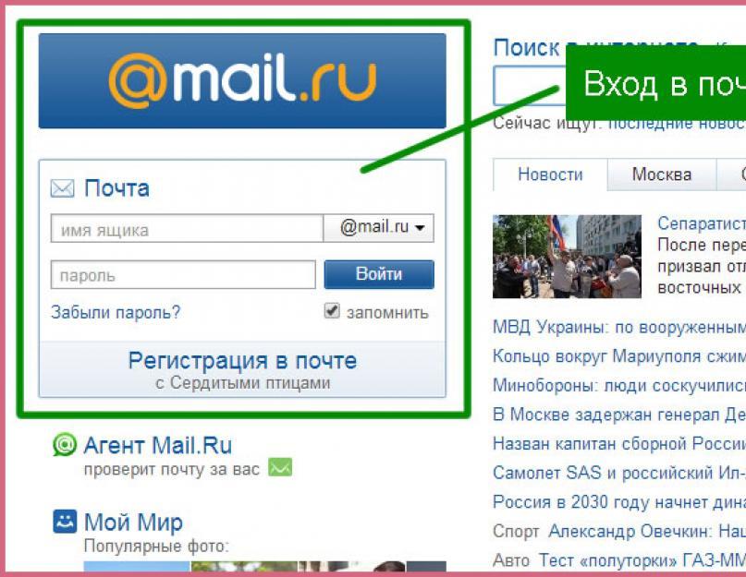Screen dimensions: 746x577
Task: Open the news photo thumbnail with the crowd
Action: click(x=567, y=257)
